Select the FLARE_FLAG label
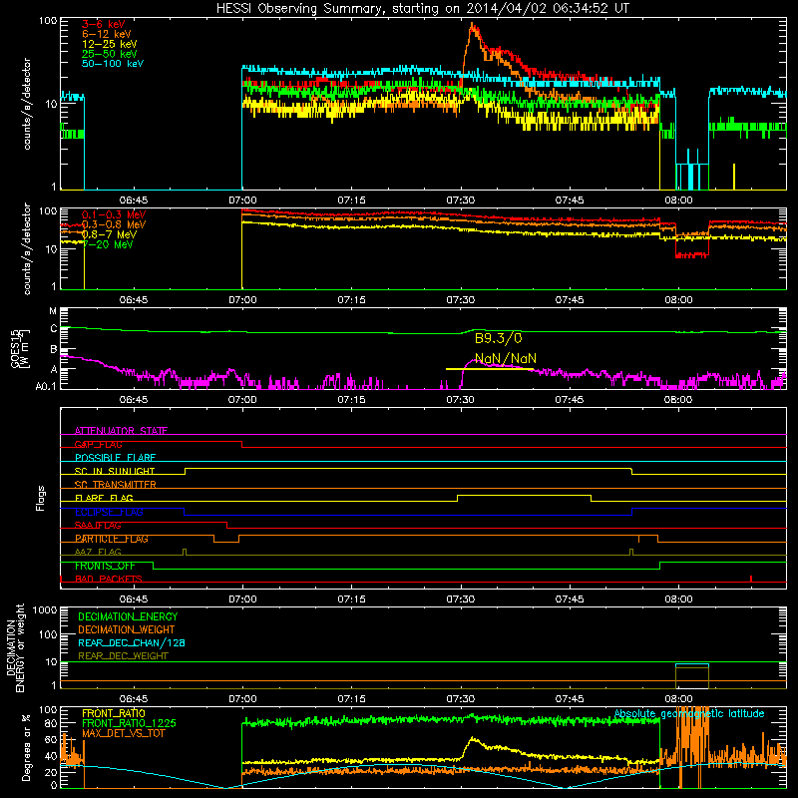This screenshot has height=798, width=798. coord(104,498)
